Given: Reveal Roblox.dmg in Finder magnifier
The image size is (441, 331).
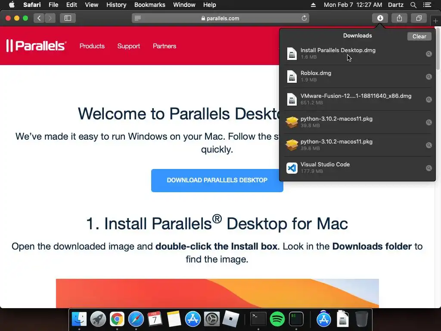Looking at the screenshot, I should coord(429,77).
